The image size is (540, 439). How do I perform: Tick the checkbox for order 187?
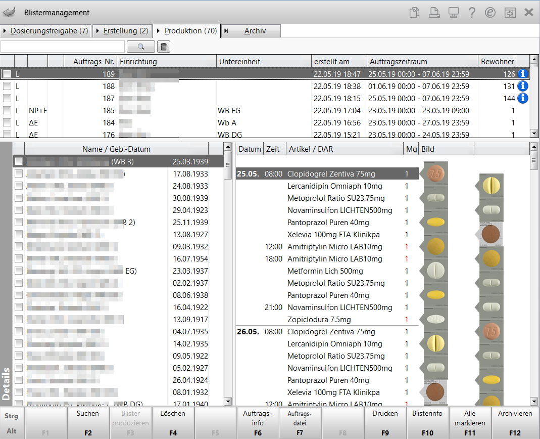[7, 98]
